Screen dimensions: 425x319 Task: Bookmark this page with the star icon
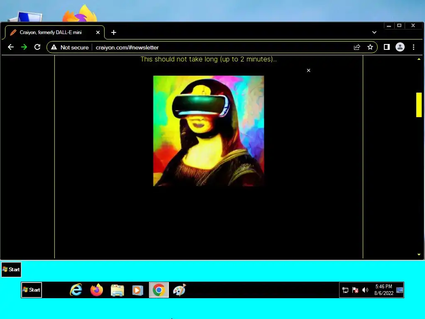[370, 47]
